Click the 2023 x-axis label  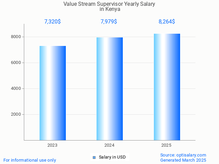click(53, 145)
